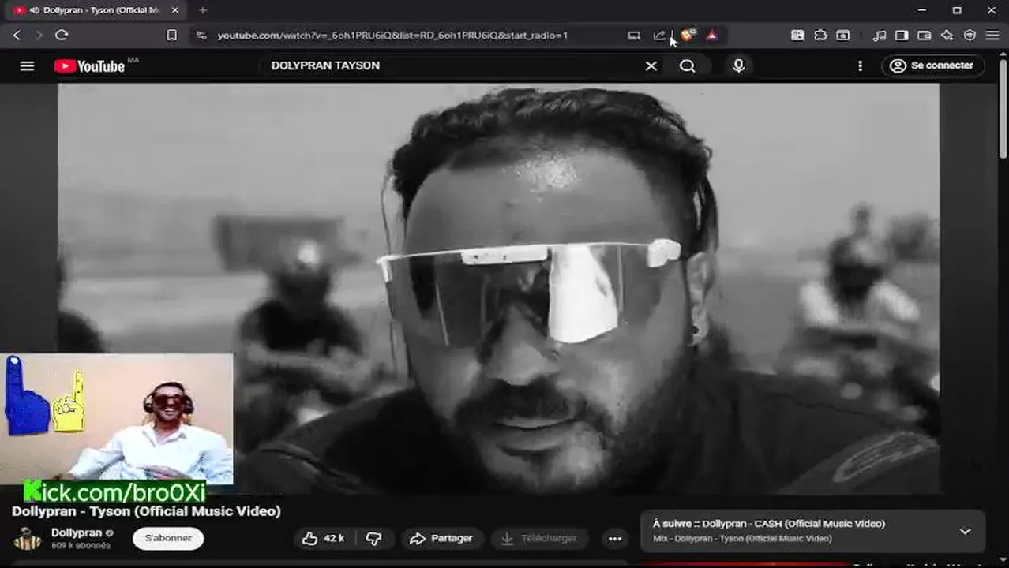The height and width of the screenshot is (568, 1009).
Task: Click the 609 k abonnés subscriber count
Action: pos(81,545)
